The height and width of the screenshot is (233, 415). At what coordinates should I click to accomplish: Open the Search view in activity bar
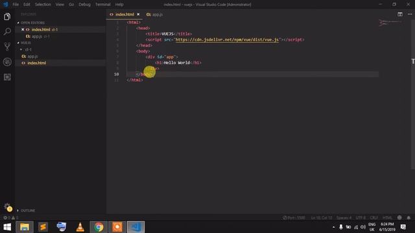pyautogui.click(x=7, y=32)
